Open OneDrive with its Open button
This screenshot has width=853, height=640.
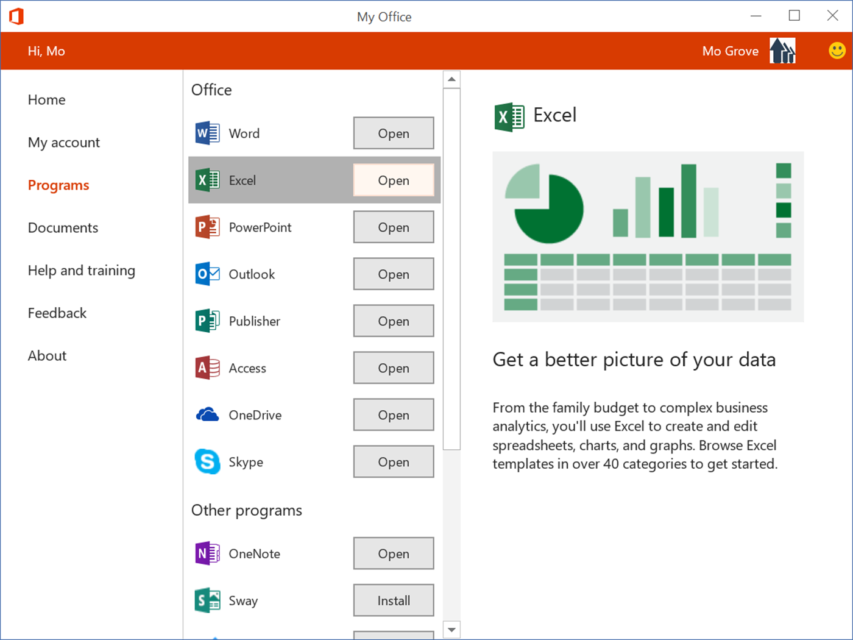394,414
